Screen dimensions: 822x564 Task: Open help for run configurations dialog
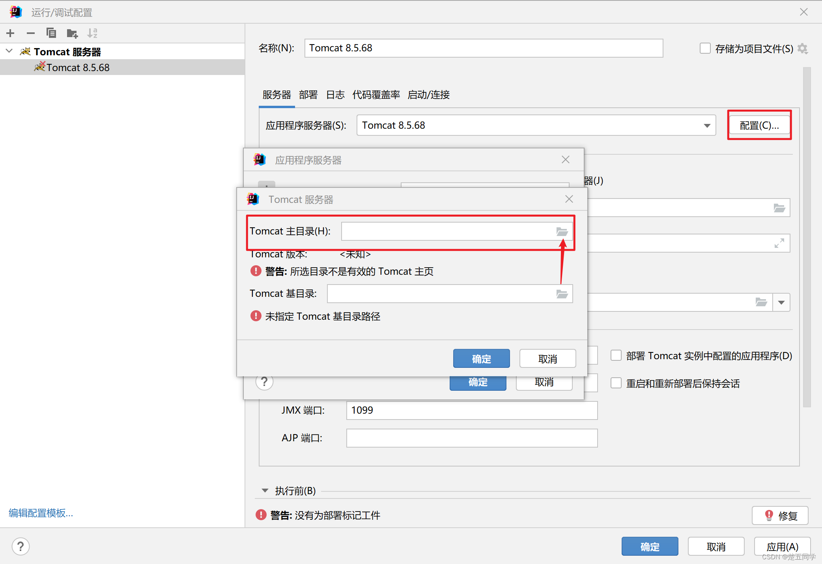tap(21, 547)
